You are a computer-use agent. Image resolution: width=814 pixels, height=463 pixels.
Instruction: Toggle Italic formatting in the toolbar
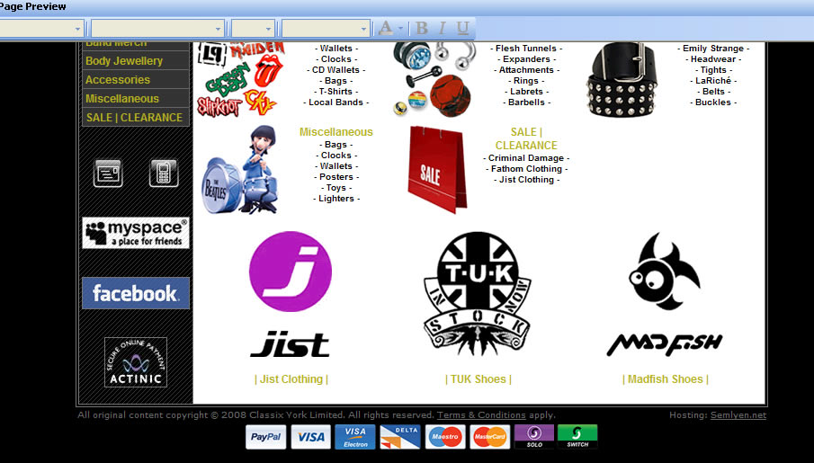(x=442, y=28)
